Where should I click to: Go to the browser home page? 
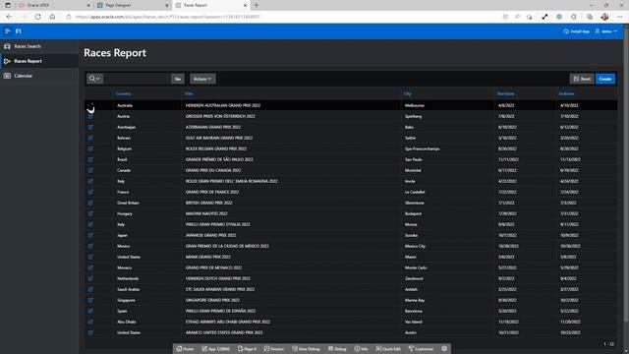(52, 17)
